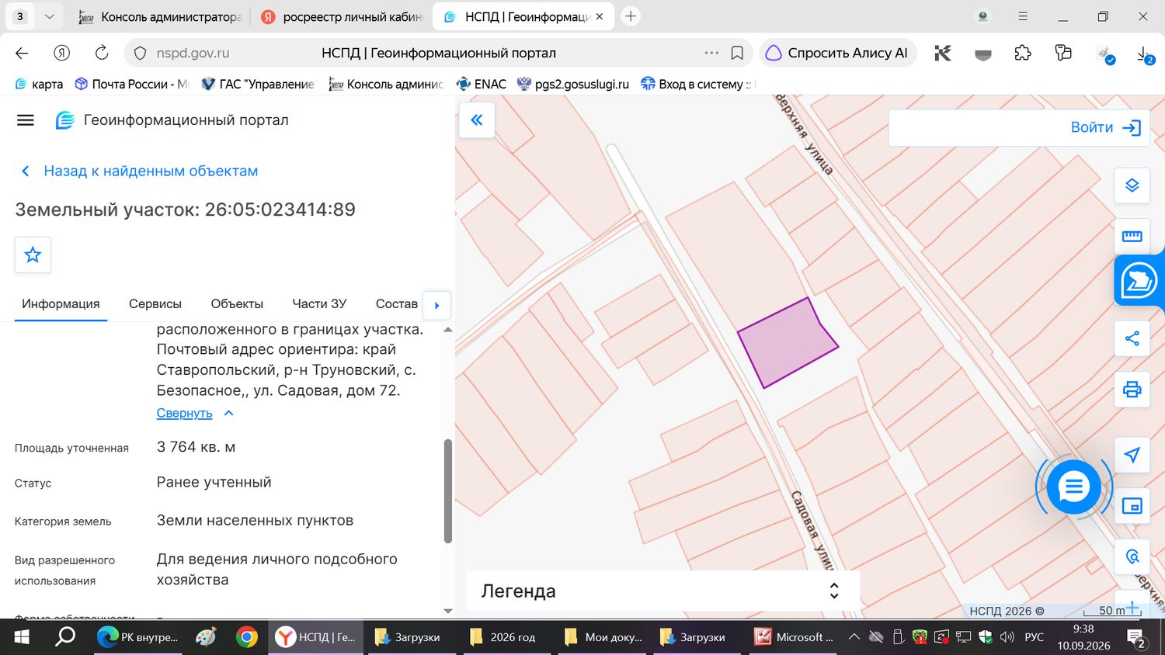The height and width of the screenshot is (655, 1165).
Task: Open the blue map-message side widget
Action: 1139,280
